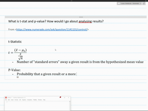Close the Mathematica window
148x111 pixels.
pos(68,97)
